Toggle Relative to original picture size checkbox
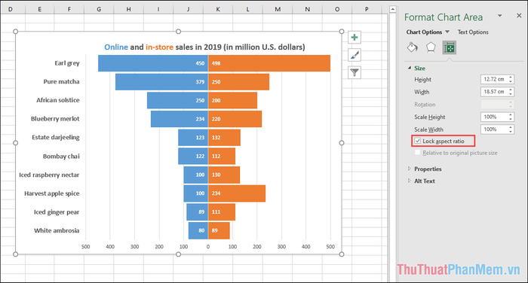Screen dimensions: 528x283 418,153
